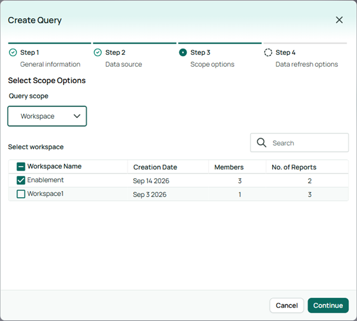The height and width of the screenshot is (321, 357).
Task: Click the Cancel button
Action: (x=287, y=305)
